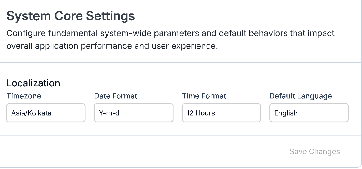This screenshot has width=362, height=169.
Task: Click the 'Asia/Kolkata' value text
Action: [31, 113]
